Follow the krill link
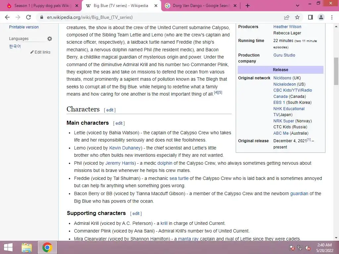The image size is (339, 254). point(164,223)
